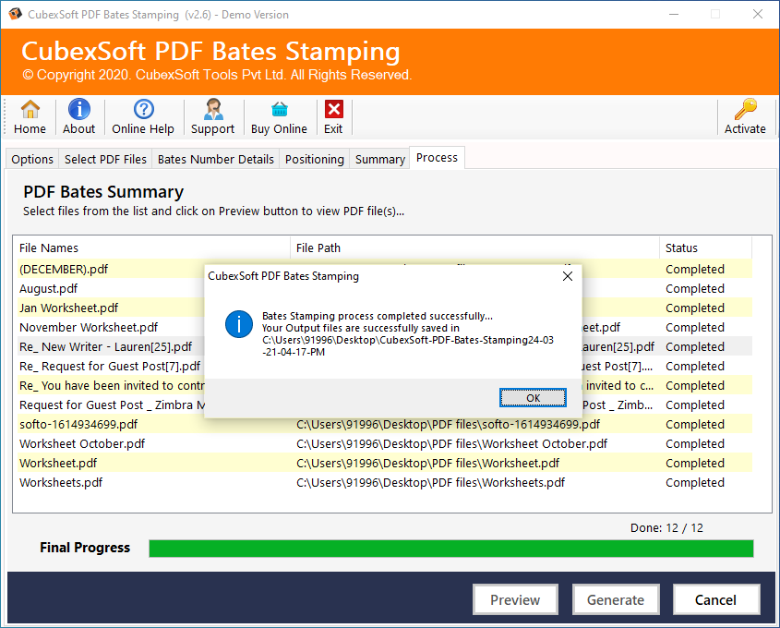Open Online Help from the toolbar
Viewport: 780px width, 628px height.
(143, 111)
